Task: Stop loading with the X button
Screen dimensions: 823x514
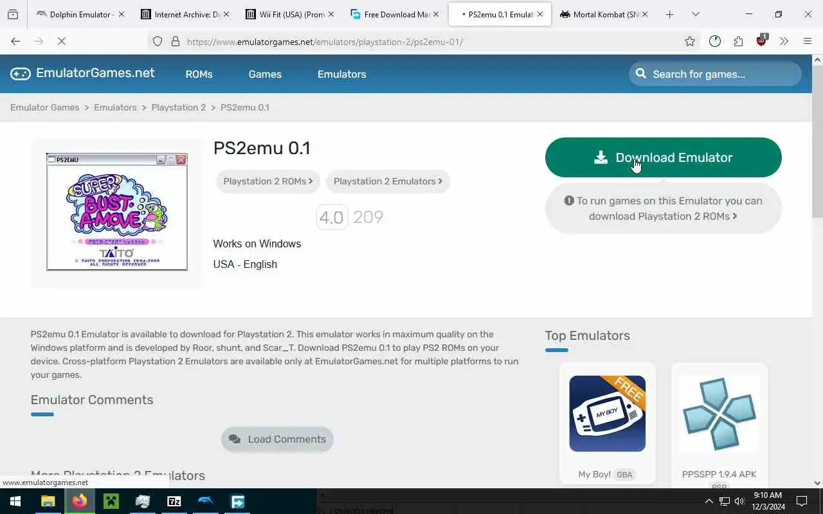Action: 62,41
